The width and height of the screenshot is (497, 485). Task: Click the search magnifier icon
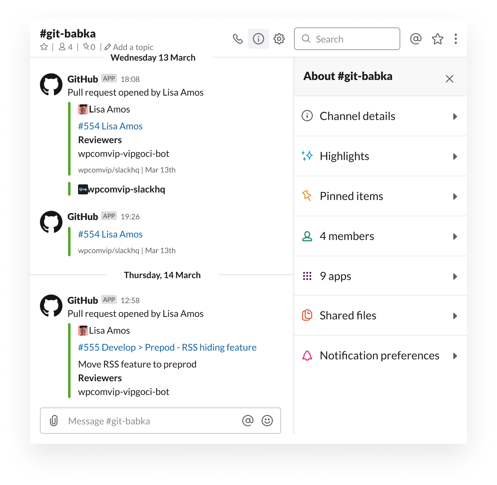click(306, 39)
